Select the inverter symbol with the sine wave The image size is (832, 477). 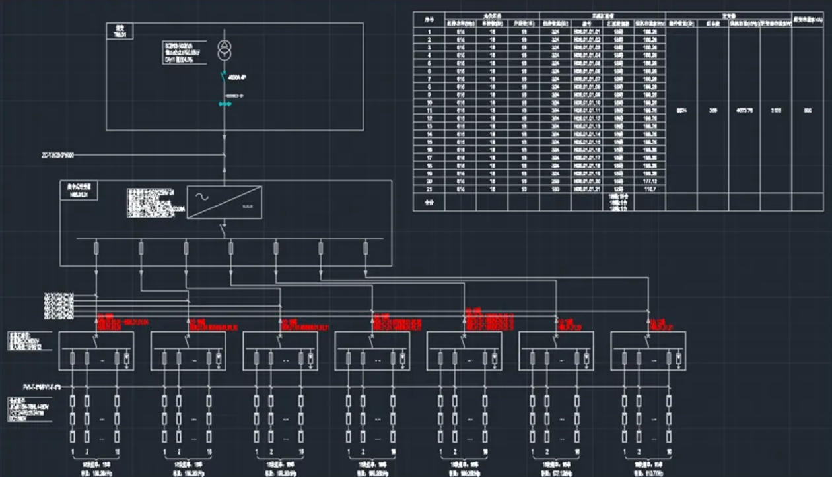click(x=224, y=201)
